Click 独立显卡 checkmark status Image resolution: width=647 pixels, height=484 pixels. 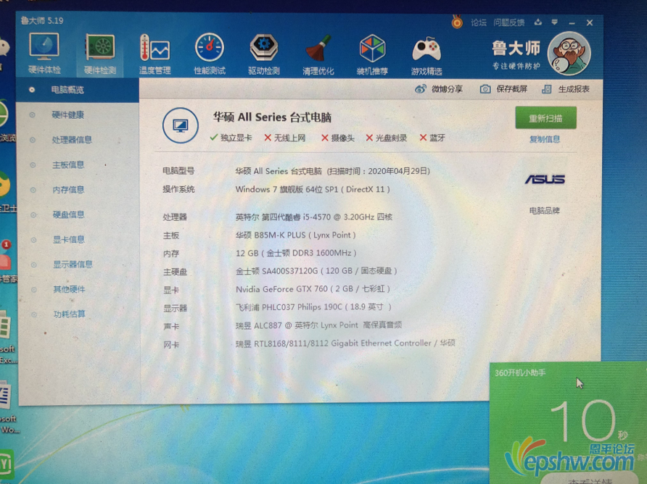pos(231,138)
